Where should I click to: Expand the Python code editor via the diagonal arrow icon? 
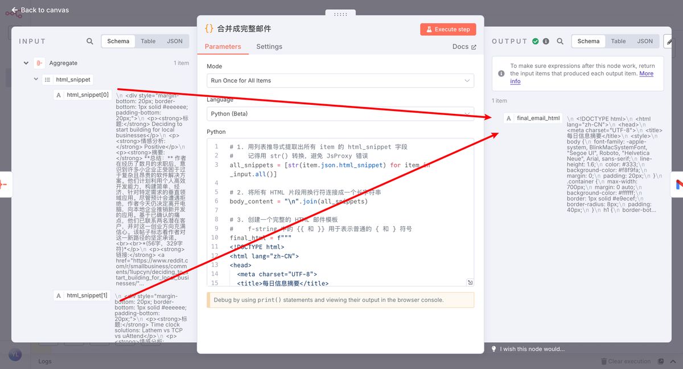coord(470,282)
